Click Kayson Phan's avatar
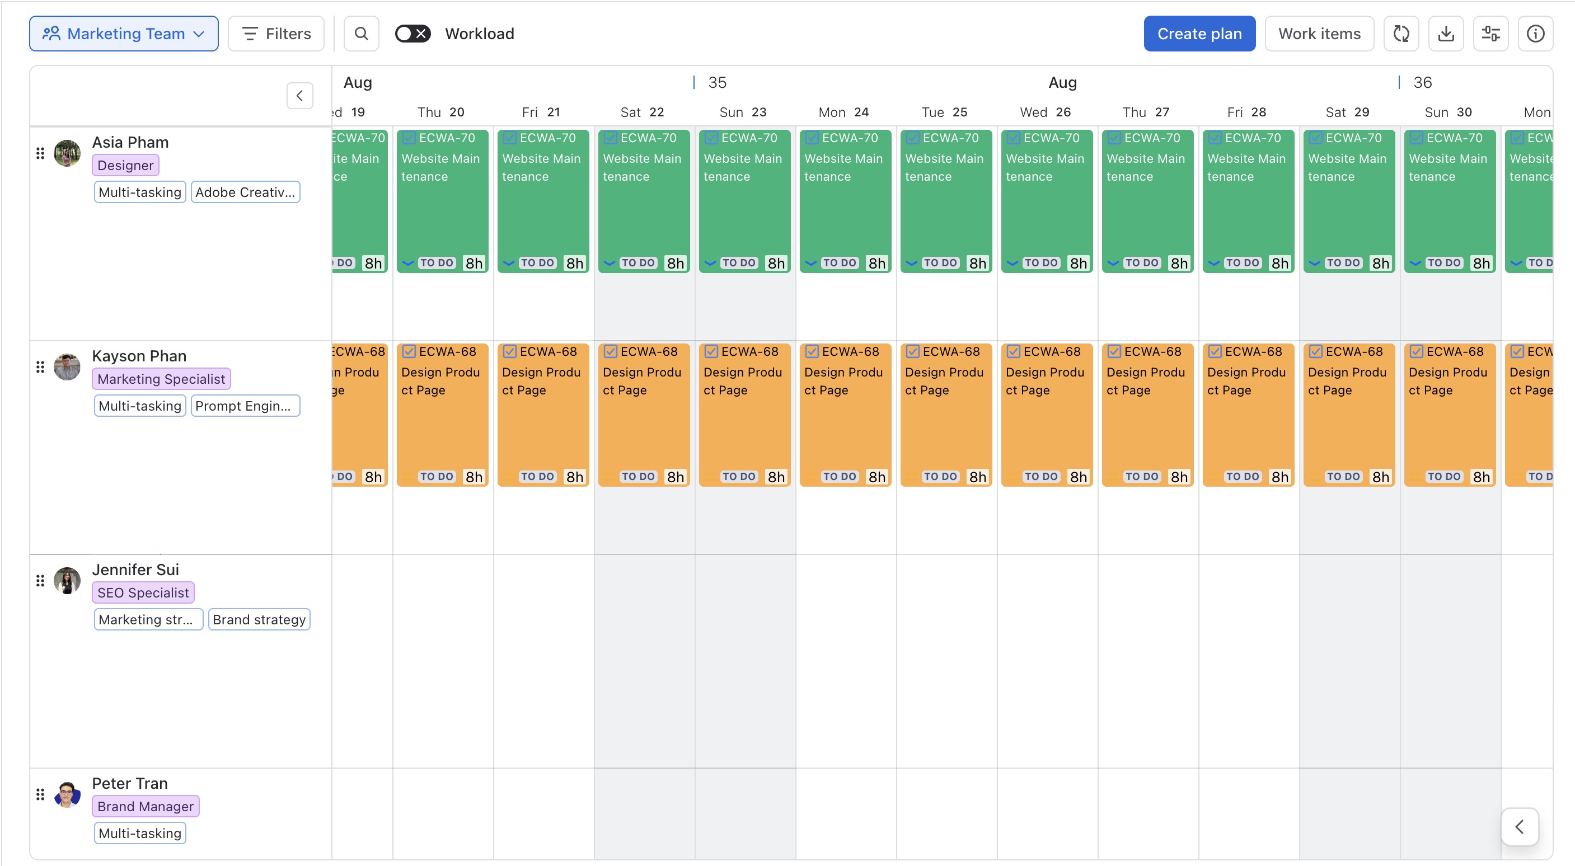 point(67,366)
